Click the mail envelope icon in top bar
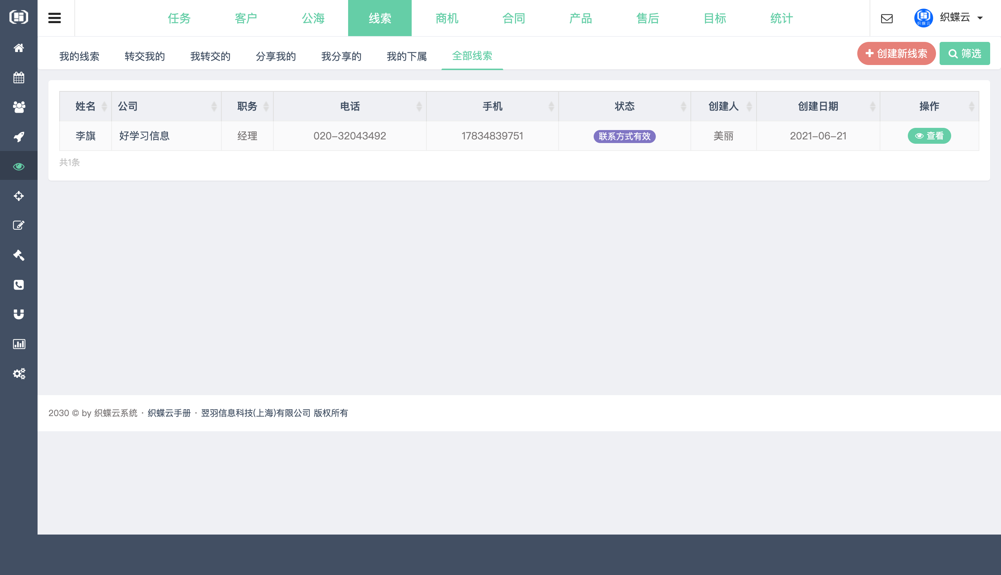 click(887, 18)
